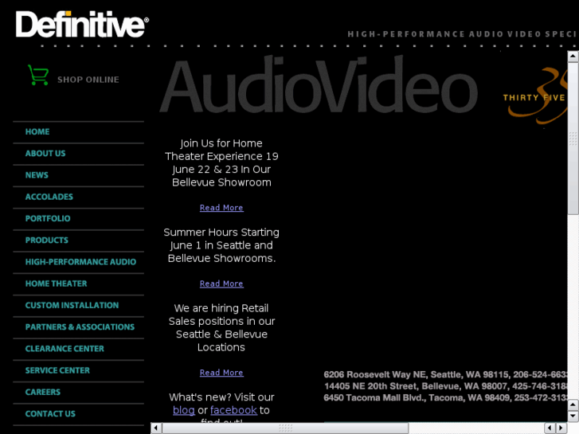Open PARTNERS & ASSOCIATIONS

(80, 327)
